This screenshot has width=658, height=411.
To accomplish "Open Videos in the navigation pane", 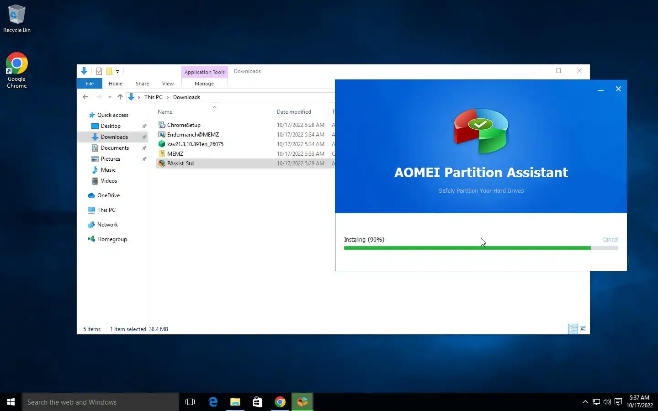I will pos(109,181).
